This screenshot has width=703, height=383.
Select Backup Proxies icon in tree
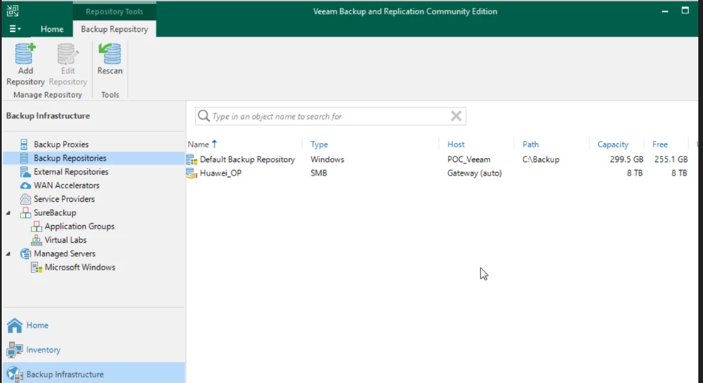[24, 144]
